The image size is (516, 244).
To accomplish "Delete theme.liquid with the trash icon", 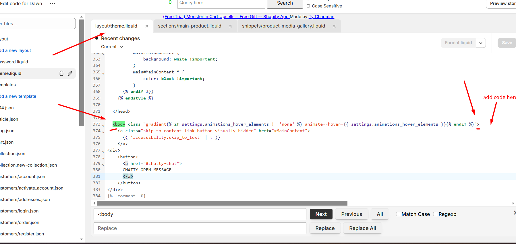I will [61, 73].
